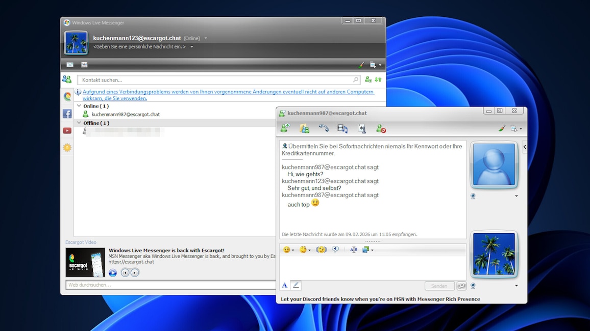Viewport: 590px width, 331px height.
Task: Open the games icon in chat toolbar
Action: pos(361,129)
